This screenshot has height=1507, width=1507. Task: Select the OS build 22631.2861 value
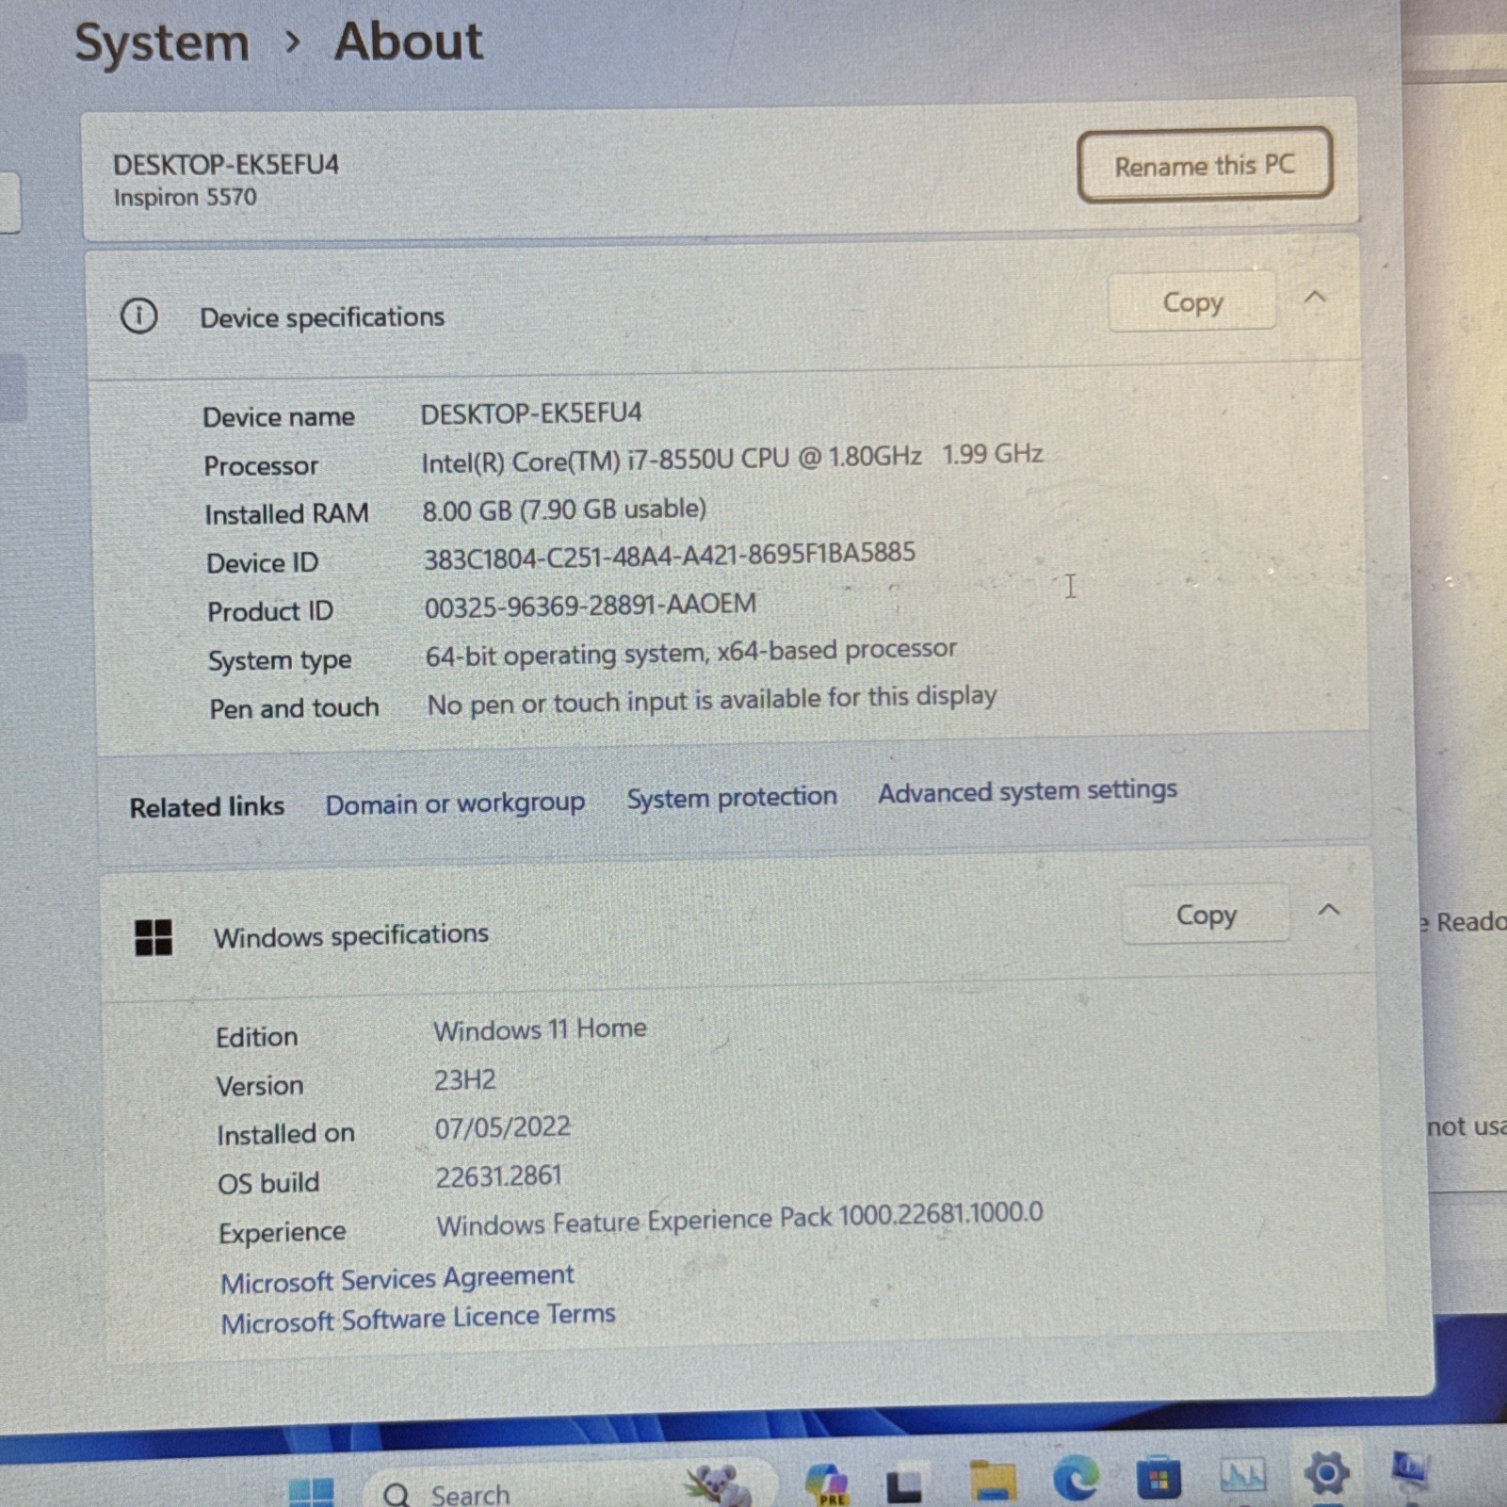[498, 1176]
